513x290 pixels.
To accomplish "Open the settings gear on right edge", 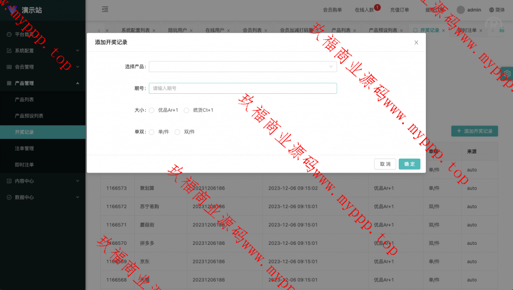I will pyautogui.click(x=507, y=73).
